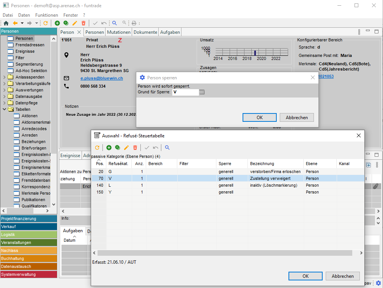The width and height of the screenshot is (383, 288).
Task: Open the Funktionen menu
Action: (x=46, y=15)
